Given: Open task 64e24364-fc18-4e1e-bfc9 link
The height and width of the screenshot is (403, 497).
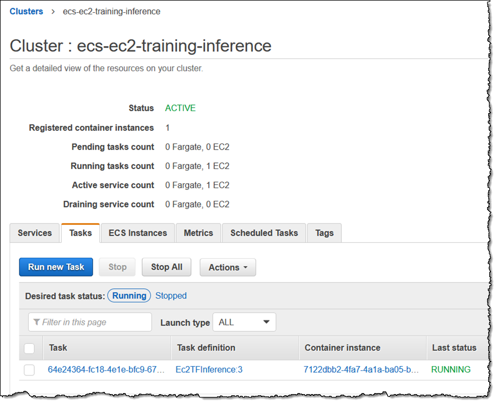Looking at the screenshot, I should click(x=106, y=370).
